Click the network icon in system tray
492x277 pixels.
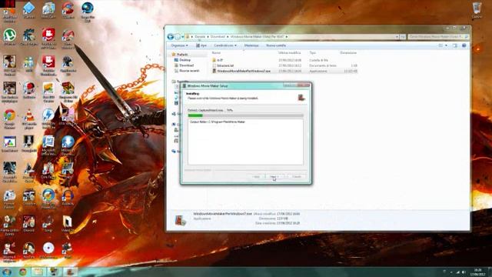point(457,272)
